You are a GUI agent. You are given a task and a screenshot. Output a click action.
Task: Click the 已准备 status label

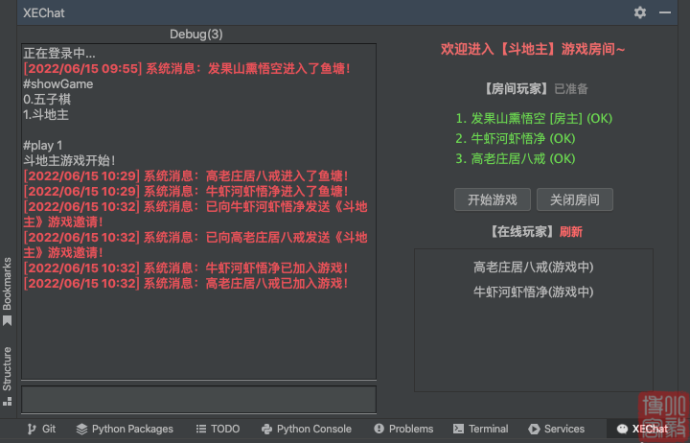(x=571, y=89)
